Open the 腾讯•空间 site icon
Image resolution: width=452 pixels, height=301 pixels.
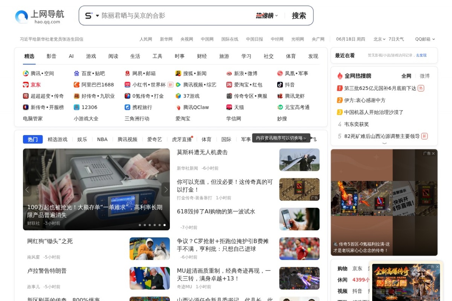pyautogui.click(x=26, y=73)
